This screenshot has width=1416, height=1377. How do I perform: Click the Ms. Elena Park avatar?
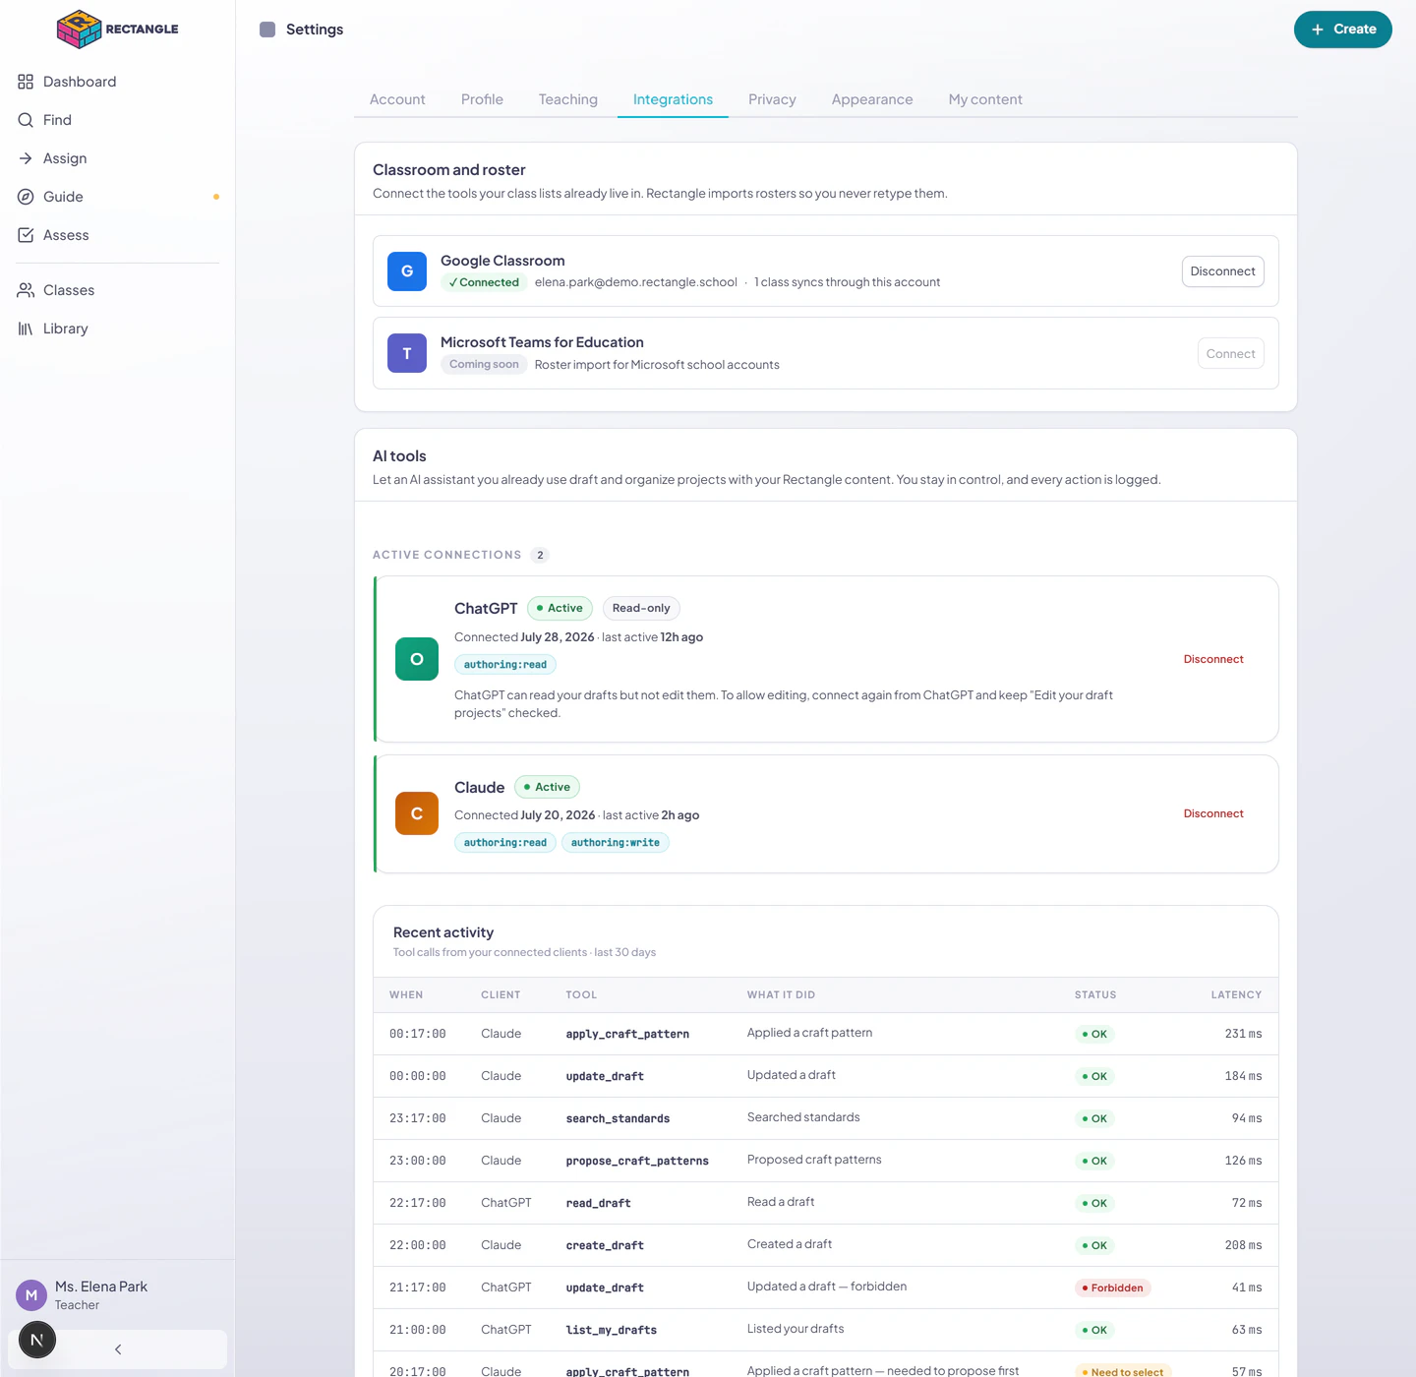tap(31, 1295)
